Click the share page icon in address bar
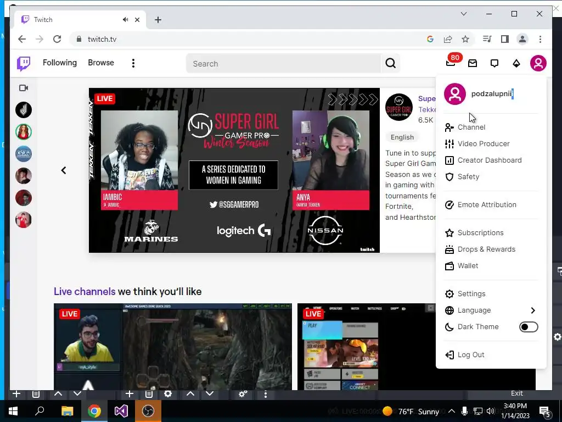This screenshot has height=422, width=562. (x=448, y=39)
